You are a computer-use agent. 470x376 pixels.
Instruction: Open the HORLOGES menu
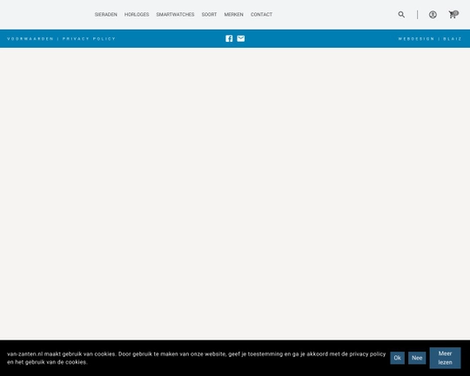(137, 15)
